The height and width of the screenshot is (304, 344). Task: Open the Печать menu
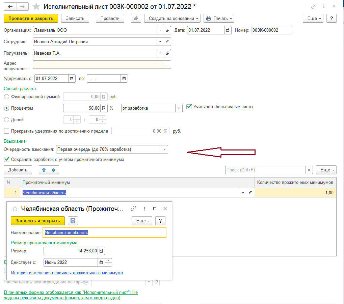coord(219,18)
